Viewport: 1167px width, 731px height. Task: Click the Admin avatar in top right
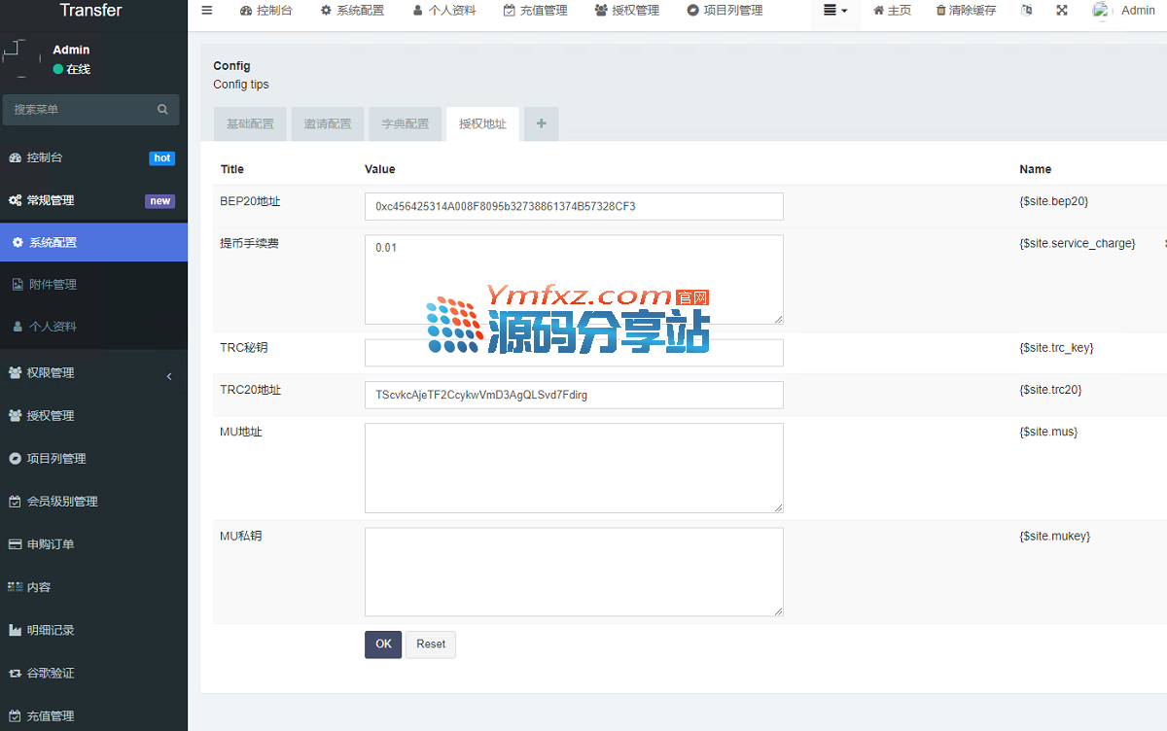(1101, 11)
